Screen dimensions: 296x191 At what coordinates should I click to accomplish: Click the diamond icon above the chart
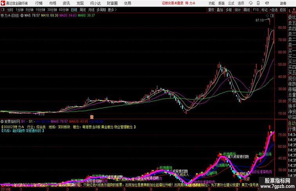[x=267, y=16]
